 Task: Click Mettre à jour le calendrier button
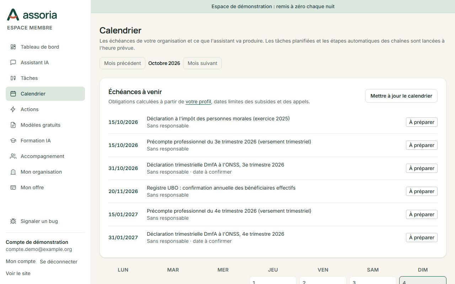click(x=401, y=96)
